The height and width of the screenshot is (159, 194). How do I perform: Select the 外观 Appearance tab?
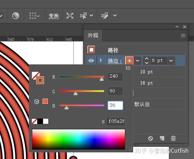[x=93, y=35]
